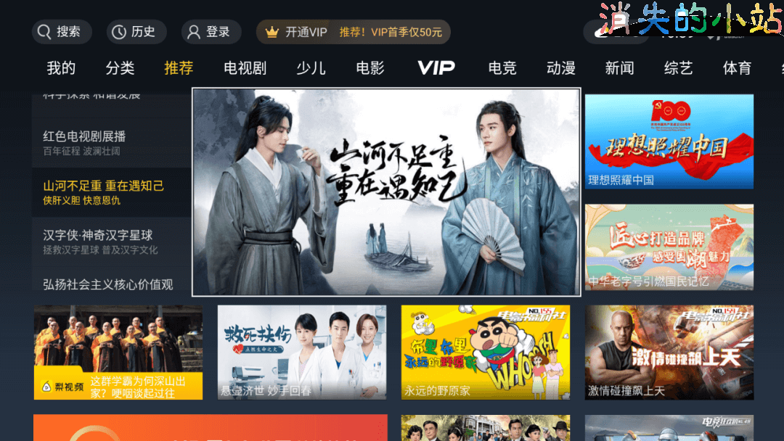Open the 悬壶济世 妙手回春 thumbnail
Image resolution: width=784 pixels, height=441 pixels.
[x=301, y=352]
